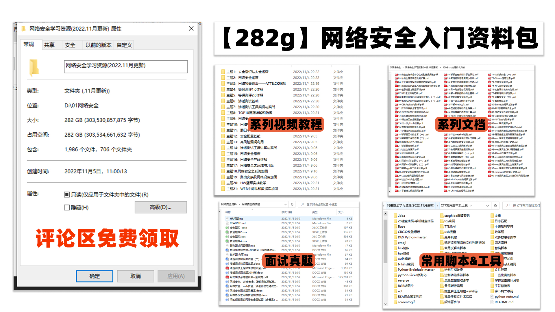This screenshot has height=312, width=555.
Task: Select the folder icon of 主题21: WEB中间件和数据库加固
Action: tap(223, 189)
